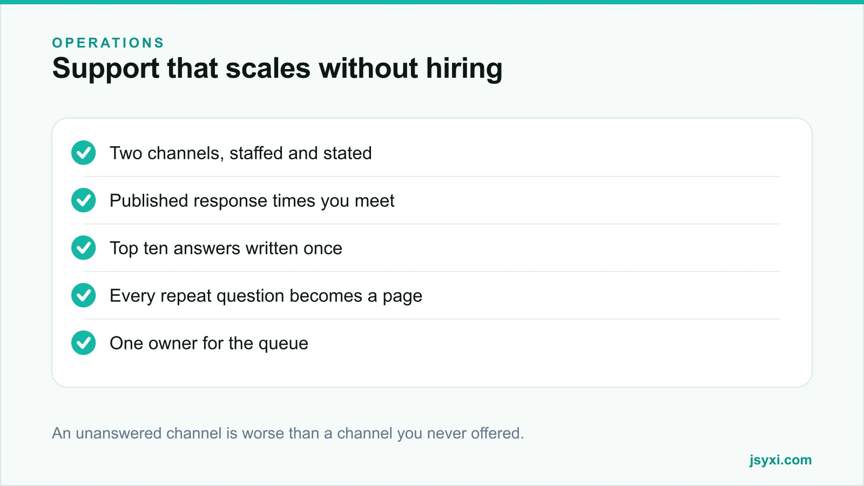
Task: Click the divider line below Published response times
Action: [x=432, y=224]
